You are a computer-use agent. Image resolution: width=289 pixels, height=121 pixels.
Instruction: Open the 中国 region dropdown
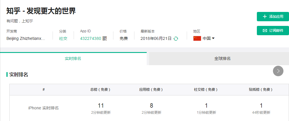(x=209, y=38)
